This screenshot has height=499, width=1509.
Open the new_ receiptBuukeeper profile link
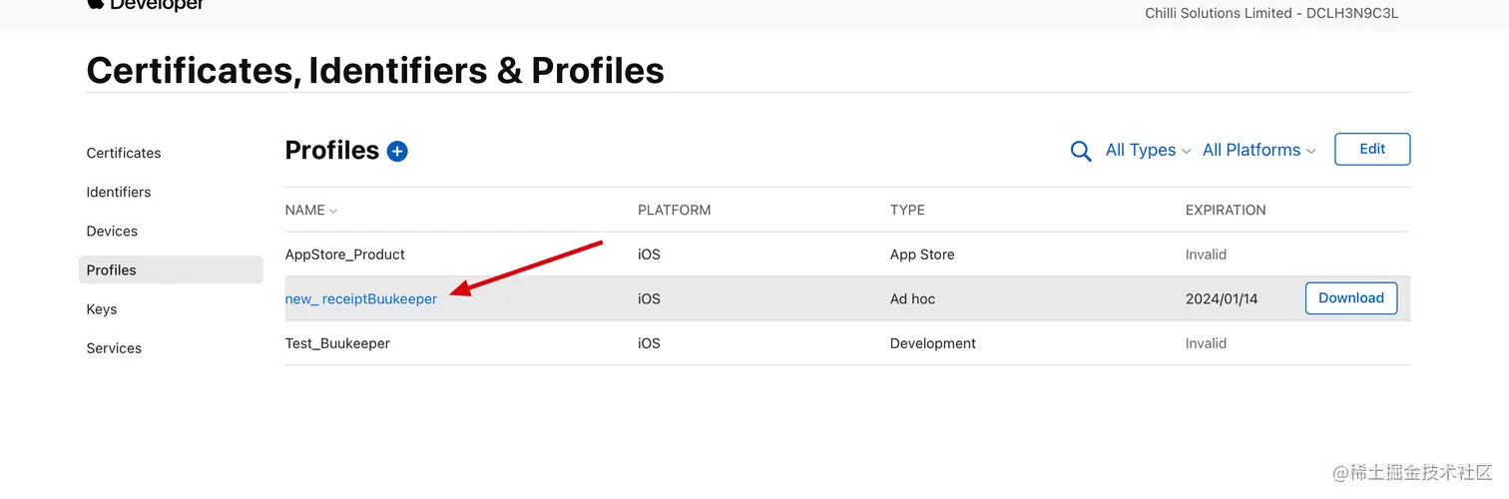(x=361, y=298)
